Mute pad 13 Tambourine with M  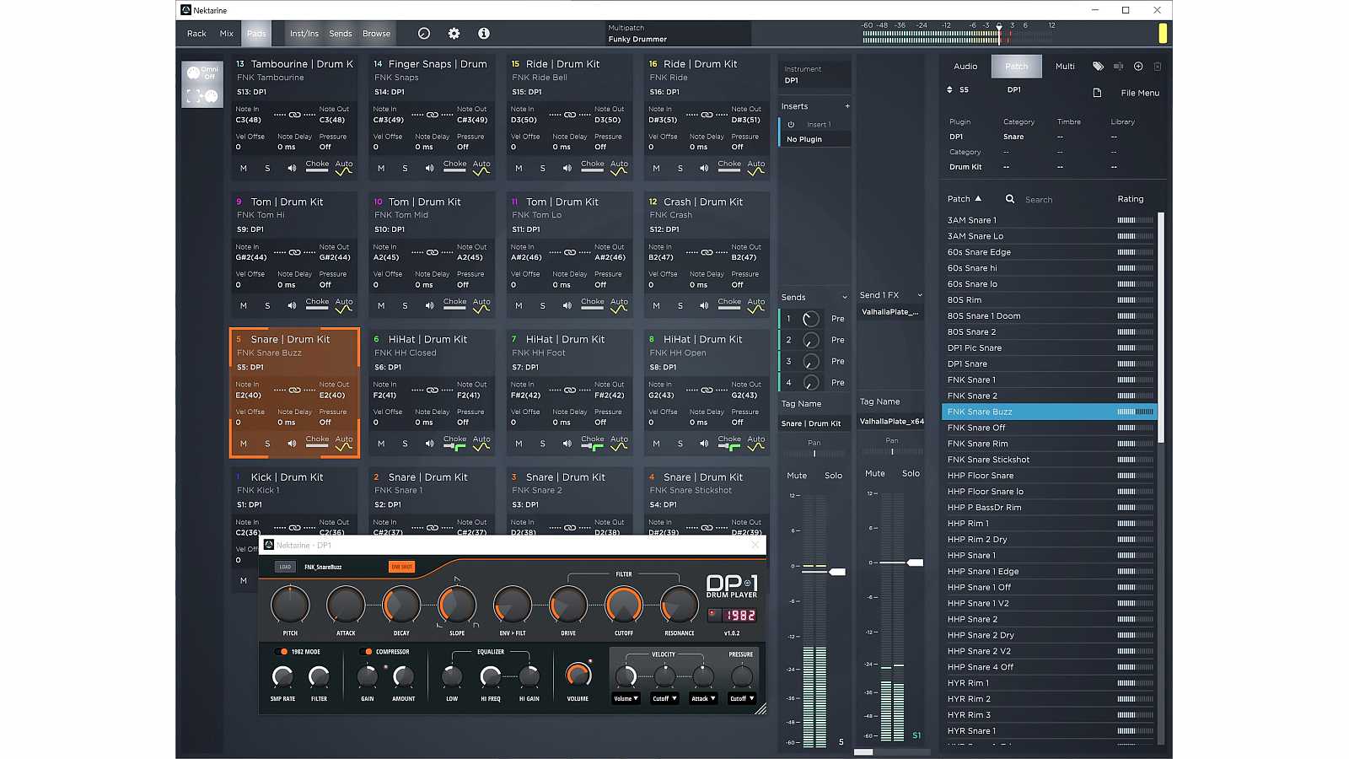click(244, 168)
